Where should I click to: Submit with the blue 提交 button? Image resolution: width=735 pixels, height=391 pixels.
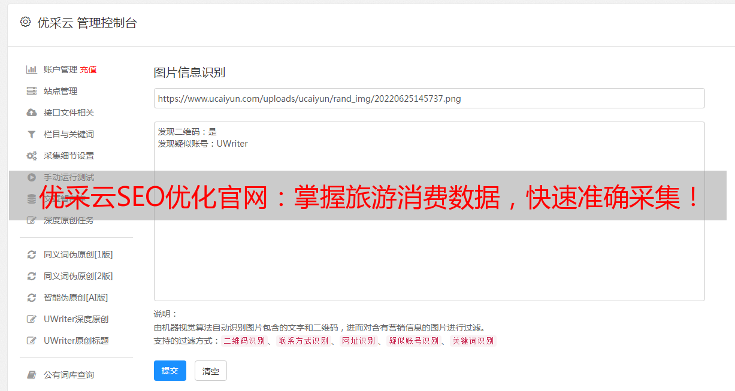click(x=170, y=371)
